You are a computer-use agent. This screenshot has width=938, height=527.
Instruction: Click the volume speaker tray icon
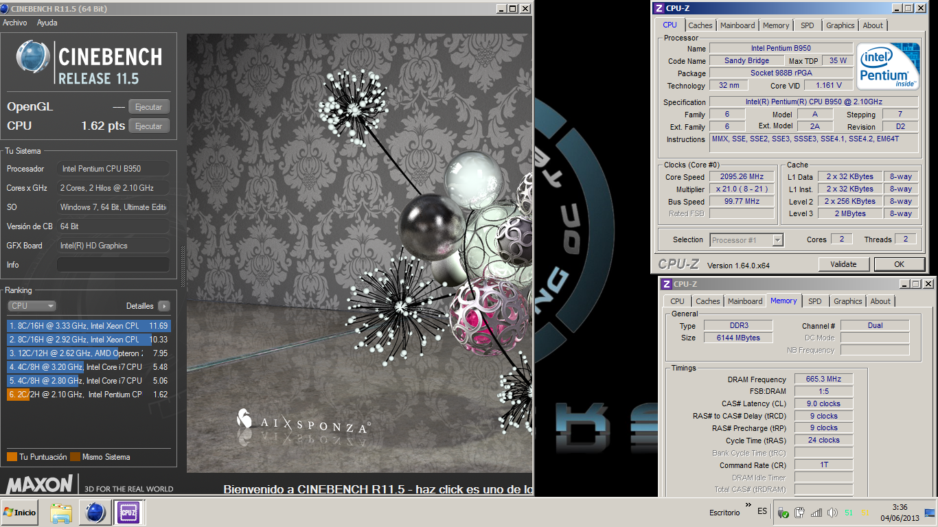tap(832, 513)
